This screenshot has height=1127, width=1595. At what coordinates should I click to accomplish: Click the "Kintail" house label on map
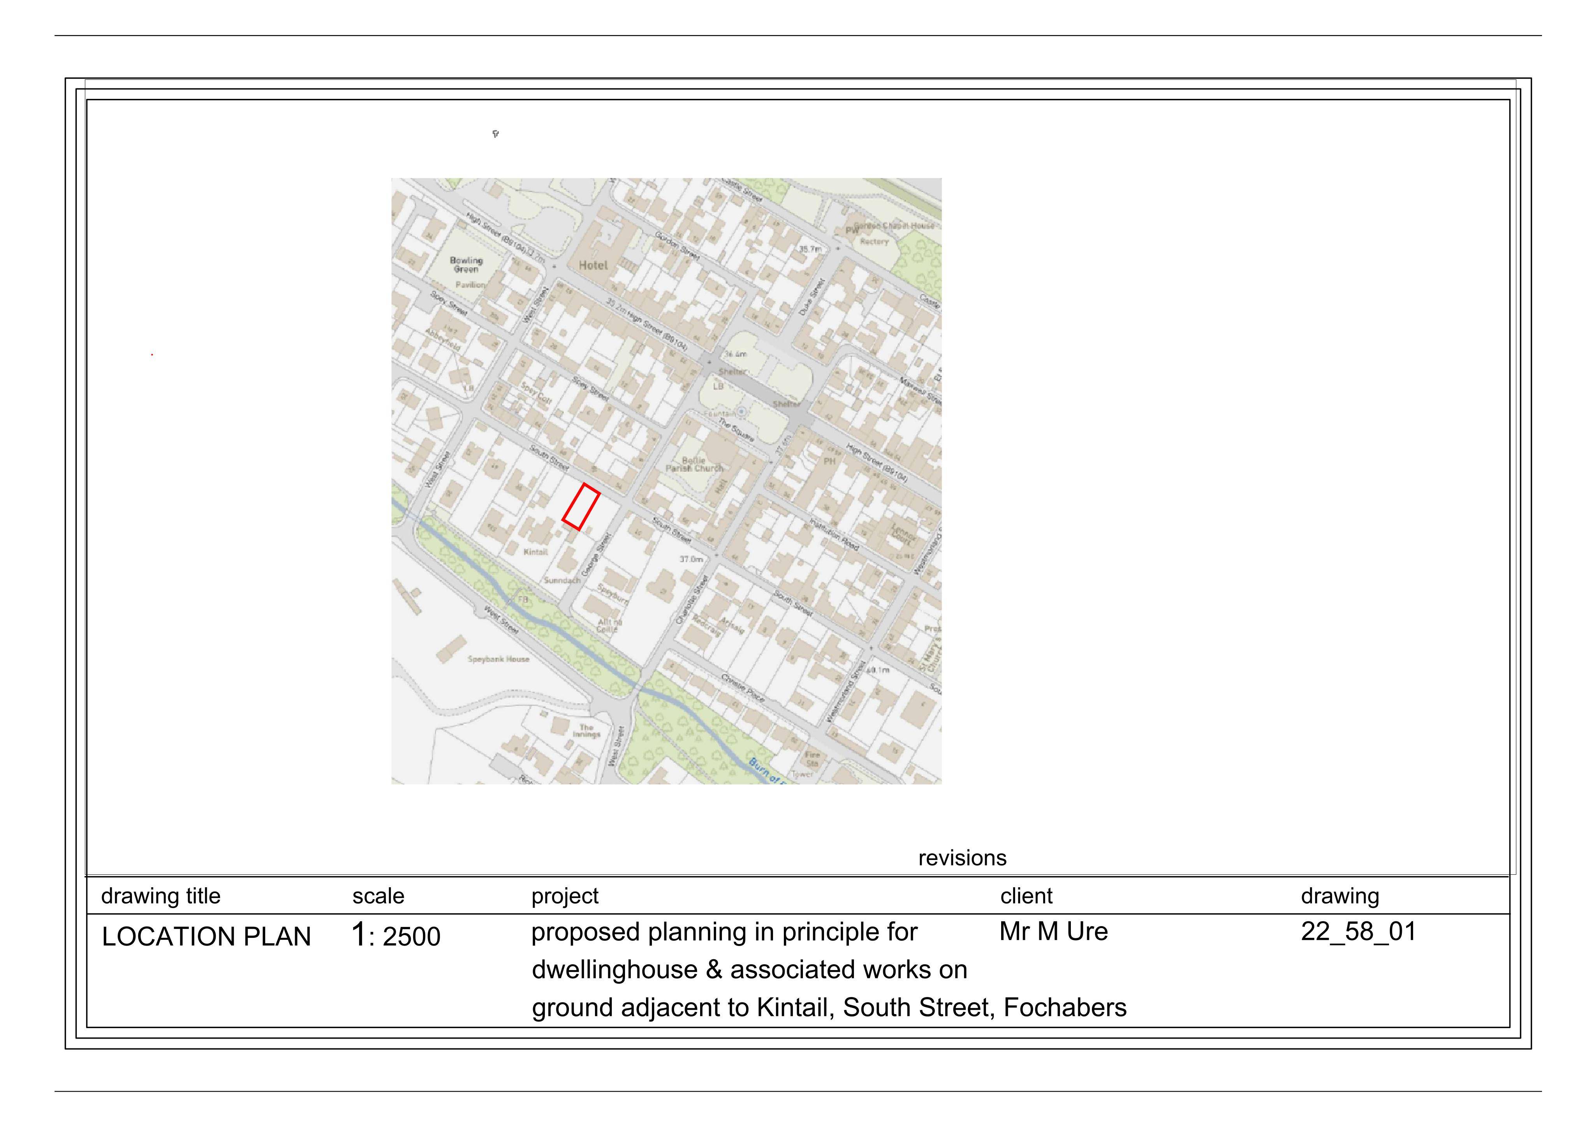pyautogui.click(x=535, y=552)
